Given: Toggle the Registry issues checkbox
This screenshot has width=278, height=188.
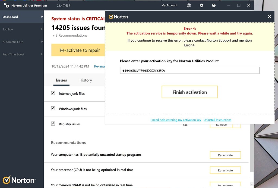Looking at the screenshot, I should pyautogui.click(x=53, y=124).
